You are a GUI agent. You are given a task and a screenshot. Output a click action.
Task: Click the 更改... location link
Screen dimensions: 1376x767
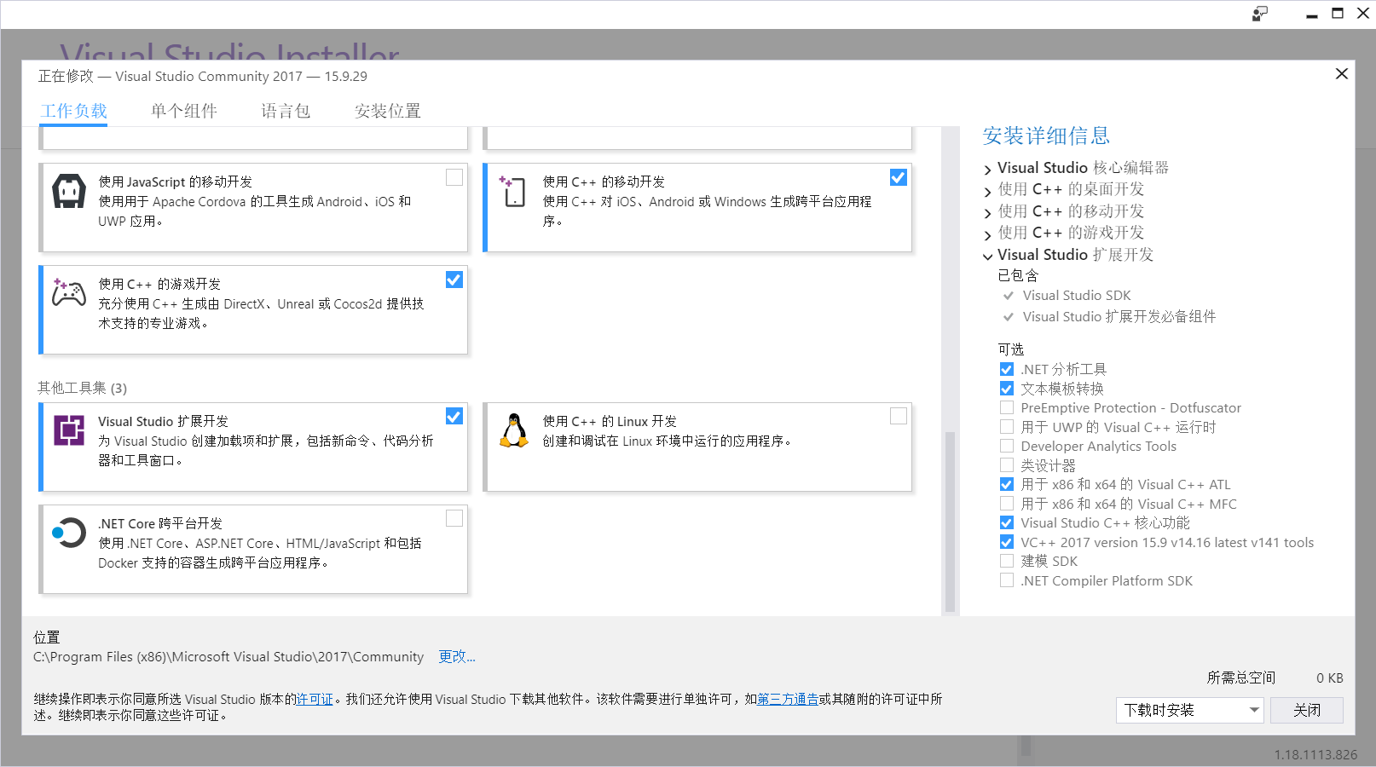coord(457,656)
